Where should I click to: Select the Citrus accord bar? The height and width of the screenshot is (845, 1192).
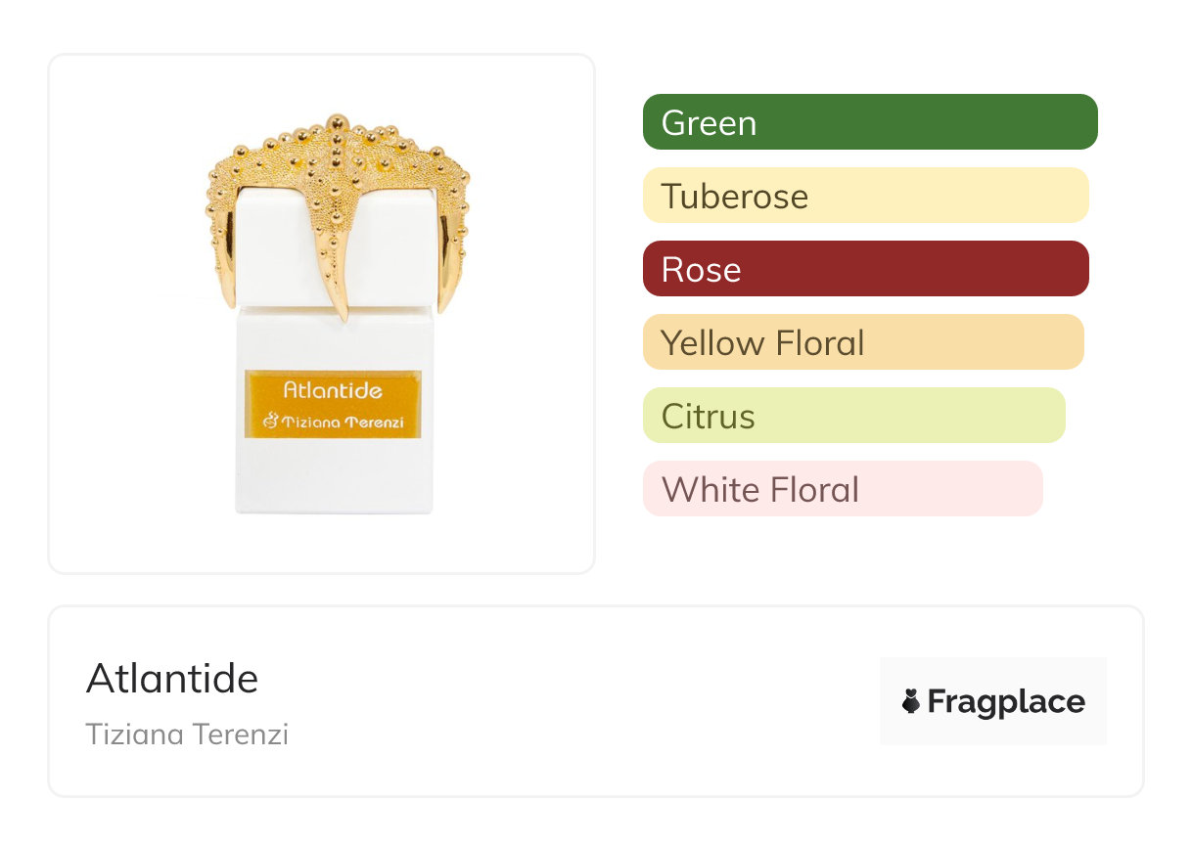853,416
